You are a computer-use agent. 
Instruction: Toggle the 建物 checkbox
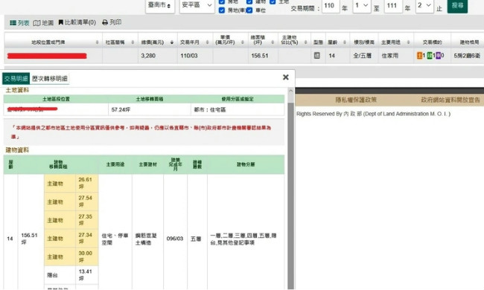click(x=249, y=1)
